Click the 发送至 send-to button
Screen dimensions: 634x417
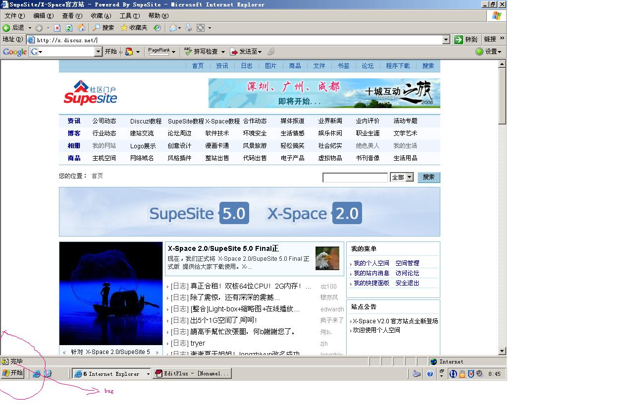point(245,52)
